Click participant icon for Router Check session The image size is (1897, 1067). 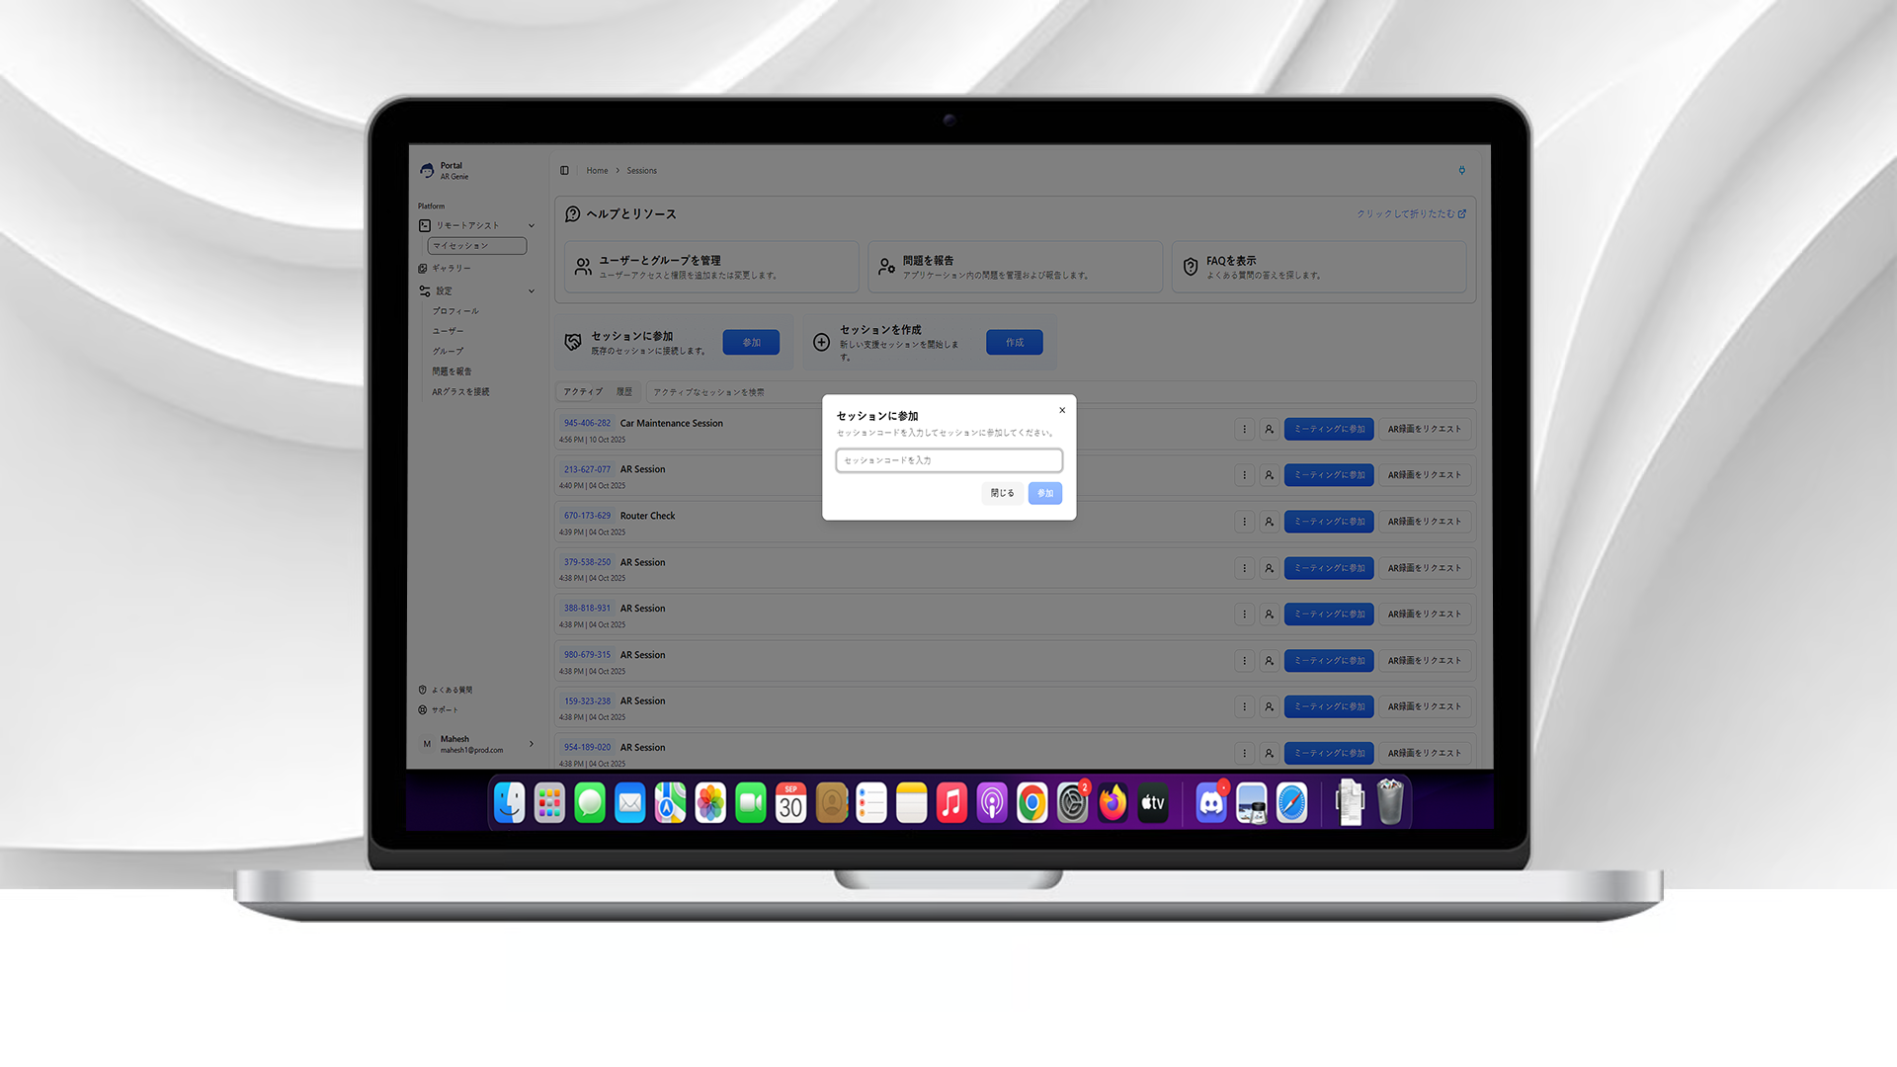(1269, 522)
